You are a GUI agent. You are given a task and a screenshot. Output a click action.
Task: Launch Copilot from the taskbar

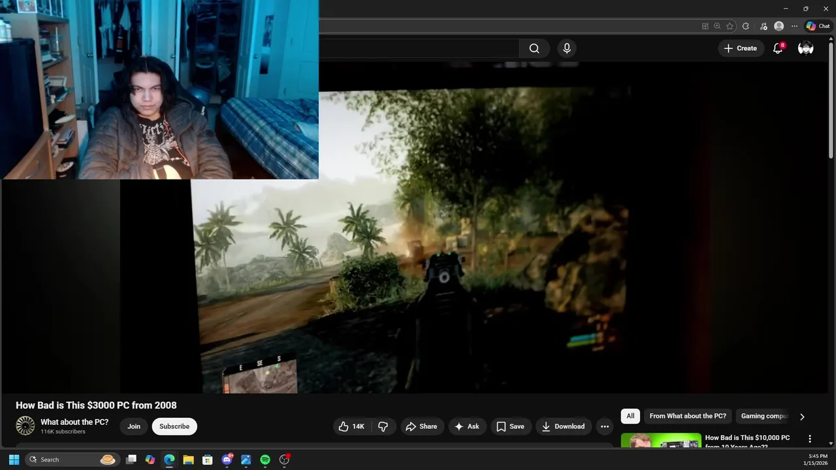click(150, 460)
